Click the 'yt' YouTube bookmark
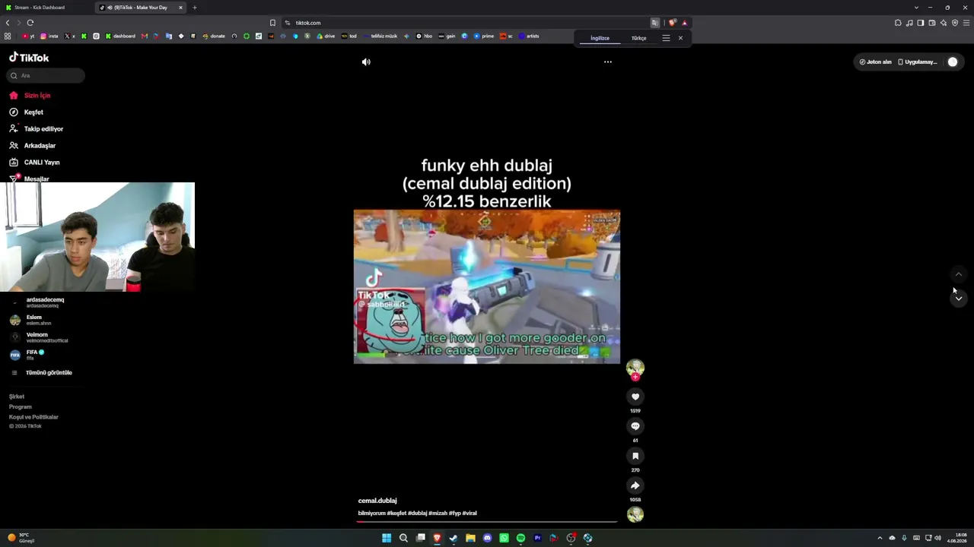 (x=28, y=36)
